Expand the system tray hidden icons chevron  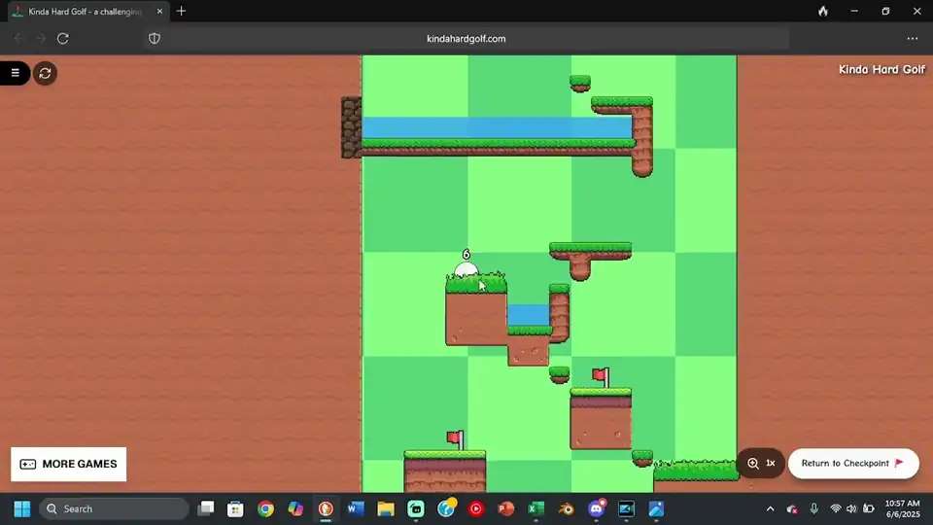coord(771,508)
